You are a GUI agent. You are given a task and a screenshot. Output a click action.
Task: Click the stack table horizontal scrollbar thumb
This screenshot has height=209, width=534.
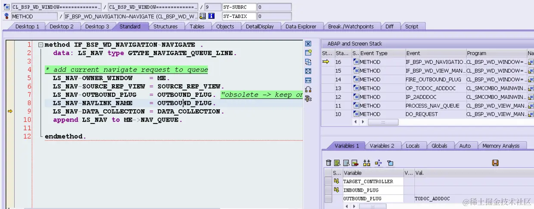[x=383, y=122]
